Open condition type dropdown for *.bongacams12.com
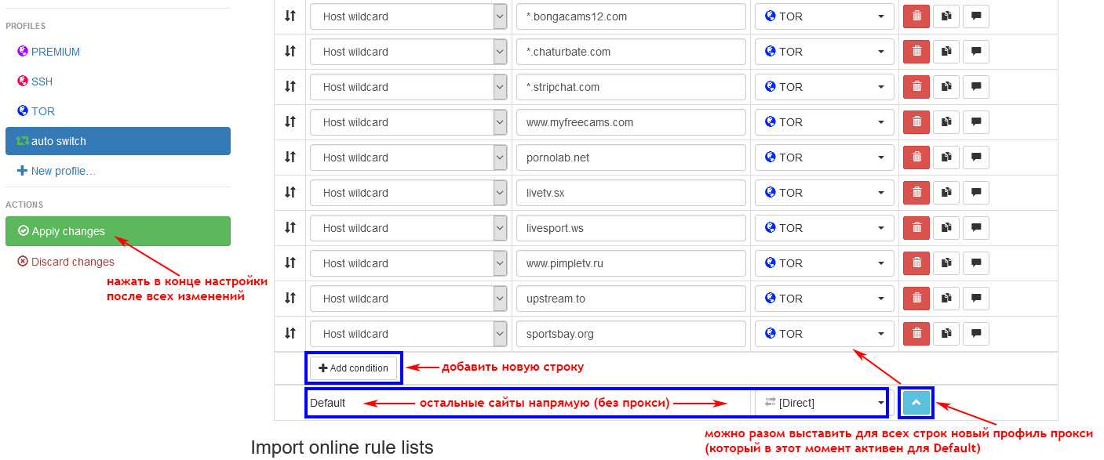 [x=408, y=16]
